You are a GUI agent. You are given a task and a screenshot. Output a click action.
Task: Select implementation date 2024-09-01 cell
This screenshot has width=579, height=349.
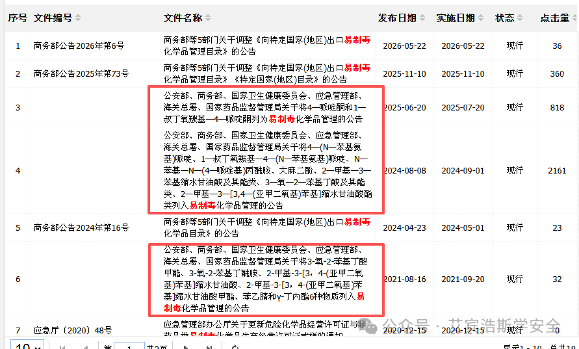pos(463,171)
